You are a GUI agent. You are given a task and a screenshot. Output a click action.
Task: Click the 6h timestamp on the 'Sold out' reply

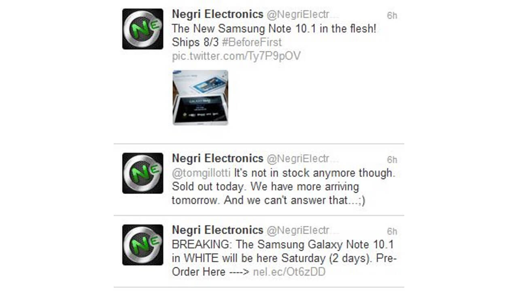(392, 160)
